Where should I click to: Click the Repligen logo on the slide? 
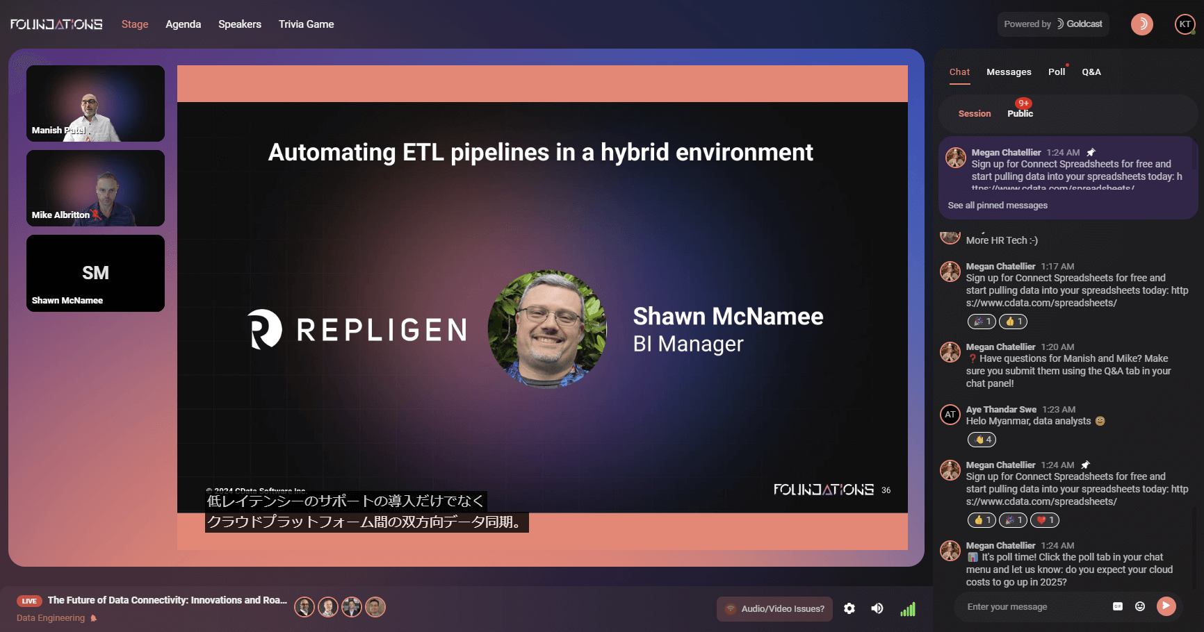[x=357, y=329]
